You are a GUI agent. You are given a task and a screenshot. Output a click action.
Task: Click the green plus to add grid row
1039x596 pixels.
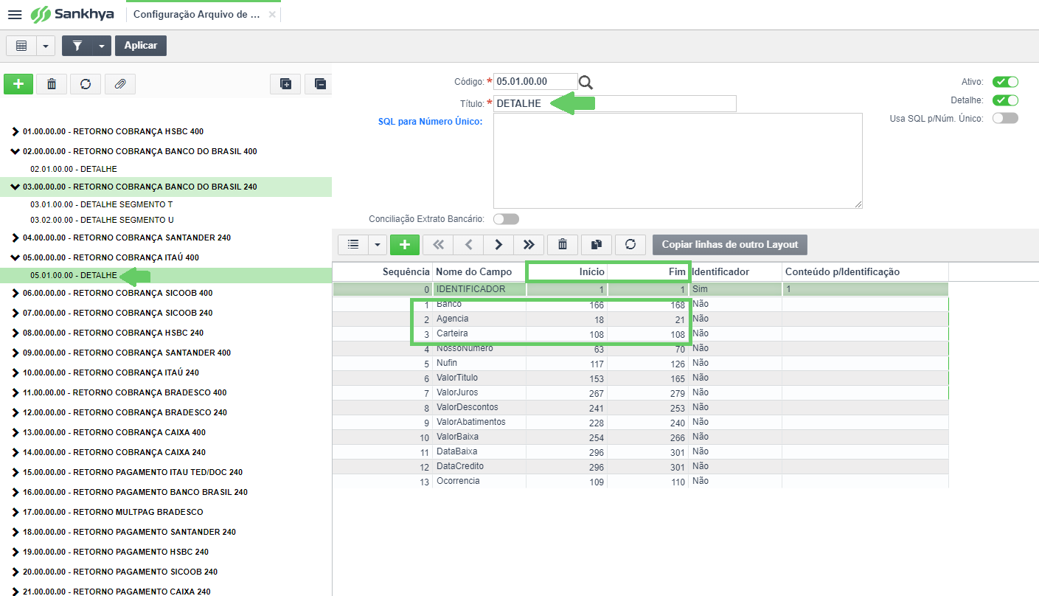pos(405,244)
